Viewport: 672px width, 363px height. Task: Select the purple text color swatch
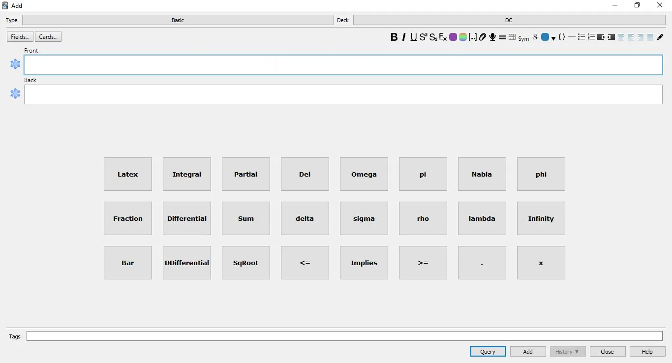coord(453,37)
